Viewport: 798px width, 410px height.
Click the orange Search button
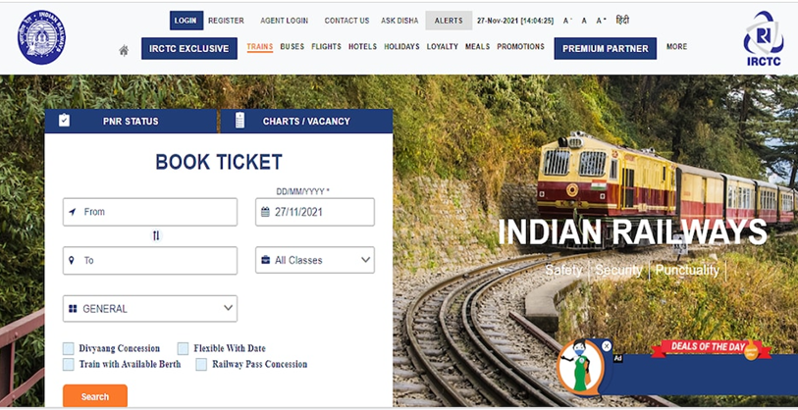[x=95, y=396]
